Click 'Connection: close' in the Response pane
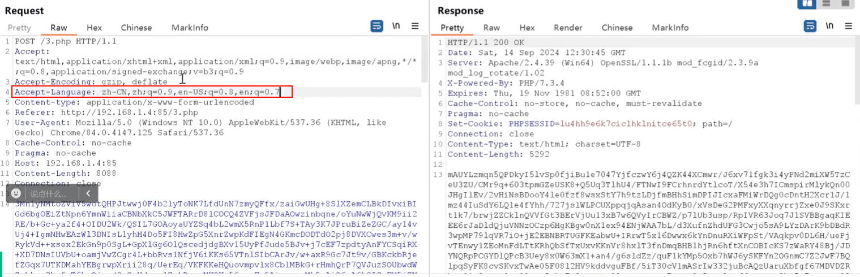This screenshot has height=277, width=860. [490, 134]
